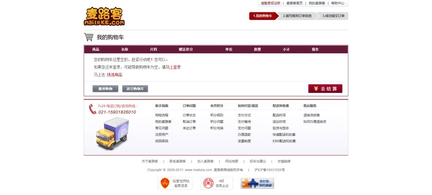Screen dimensions: 432x195
Task: Click 友情链接 in the footer
Action: [284, 162]
